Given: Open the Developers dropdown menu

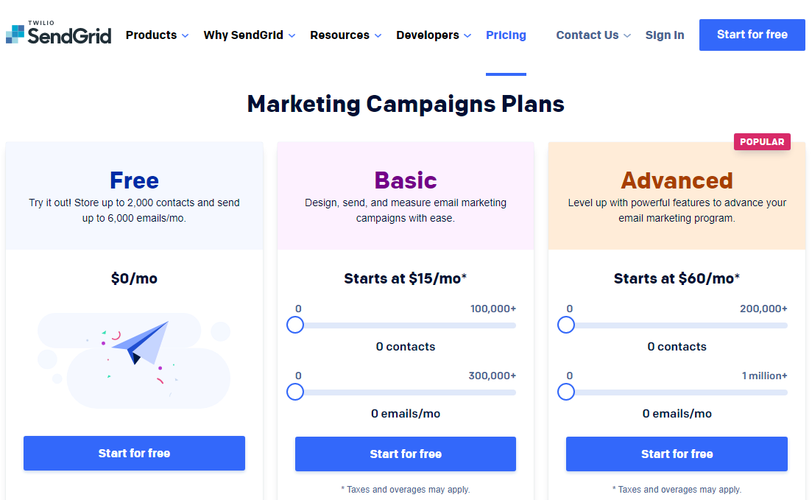Looking at the screenshot, I should pos(434,35).
